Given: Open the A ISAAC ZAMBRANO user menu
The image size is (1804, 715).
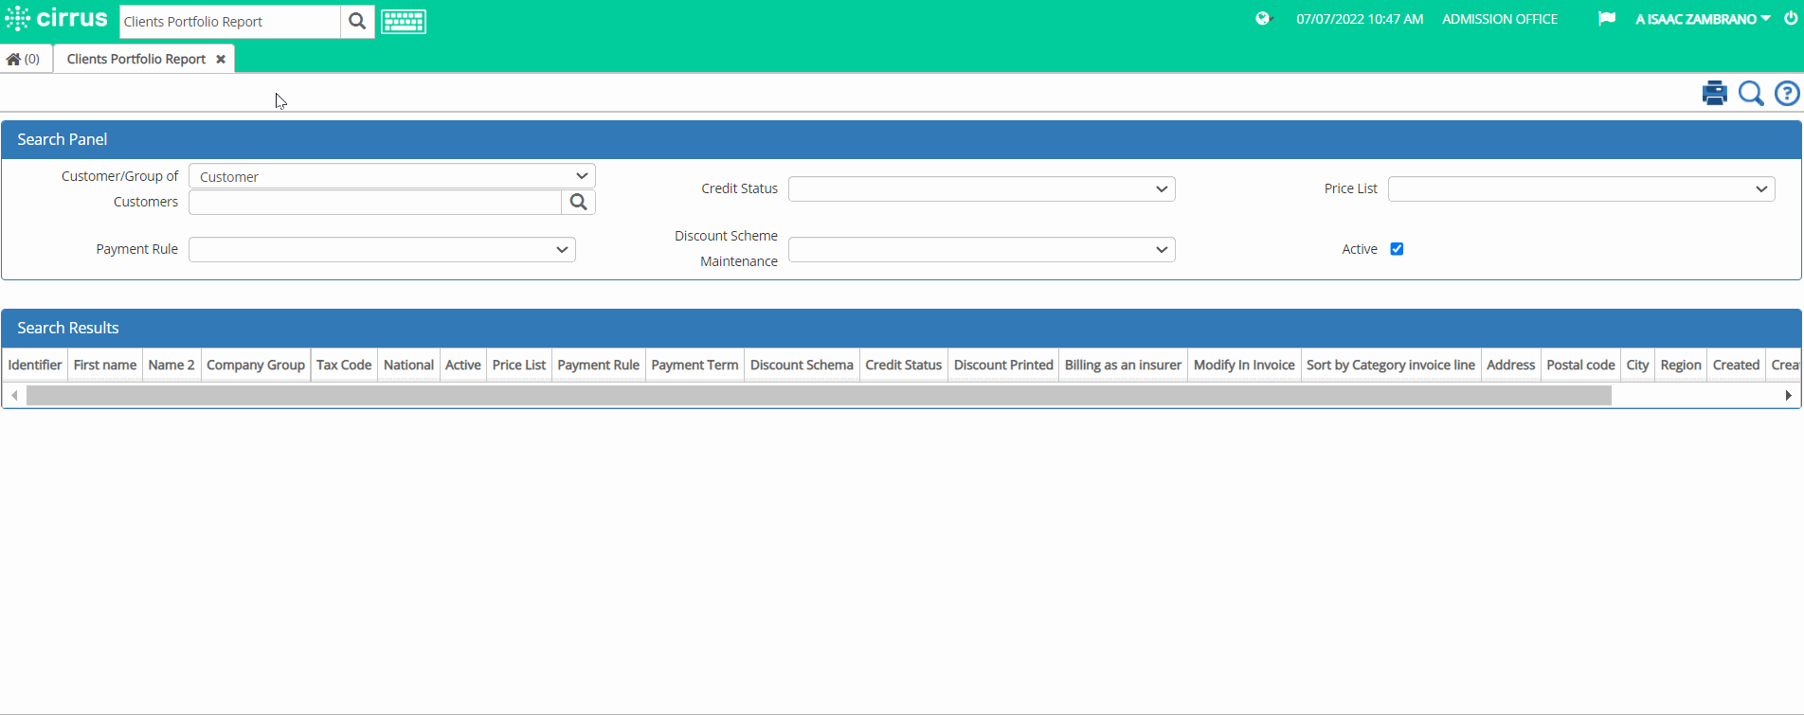Looking at the screenshot, I should [1703, 19].
